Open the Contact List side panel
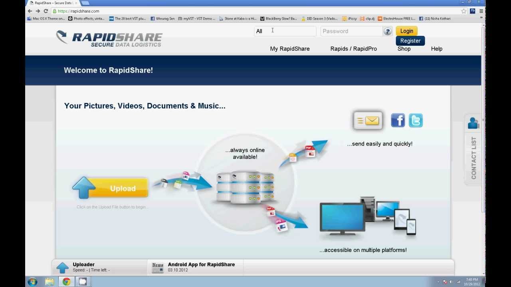Viewport: 511px width, 287px height. tap(473, 150)
